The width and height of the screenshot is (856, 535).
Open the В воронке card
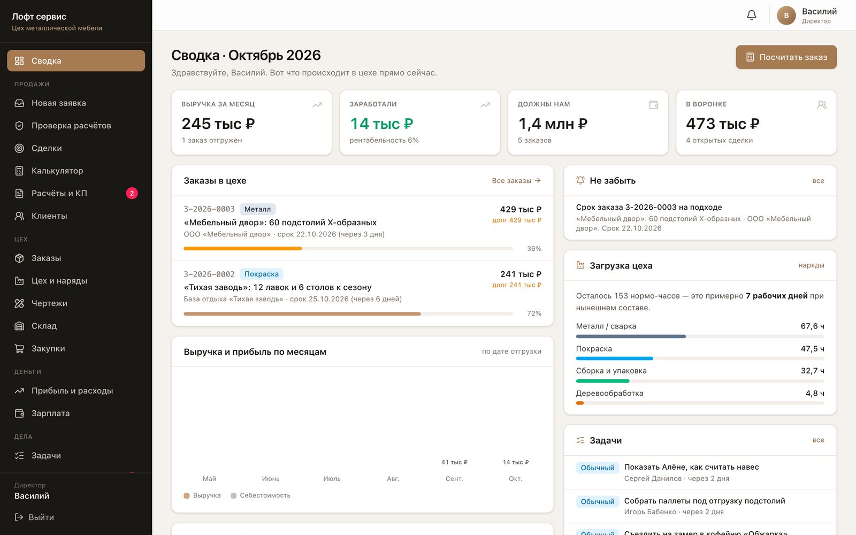pyautogui.click(x=756, y=123)
